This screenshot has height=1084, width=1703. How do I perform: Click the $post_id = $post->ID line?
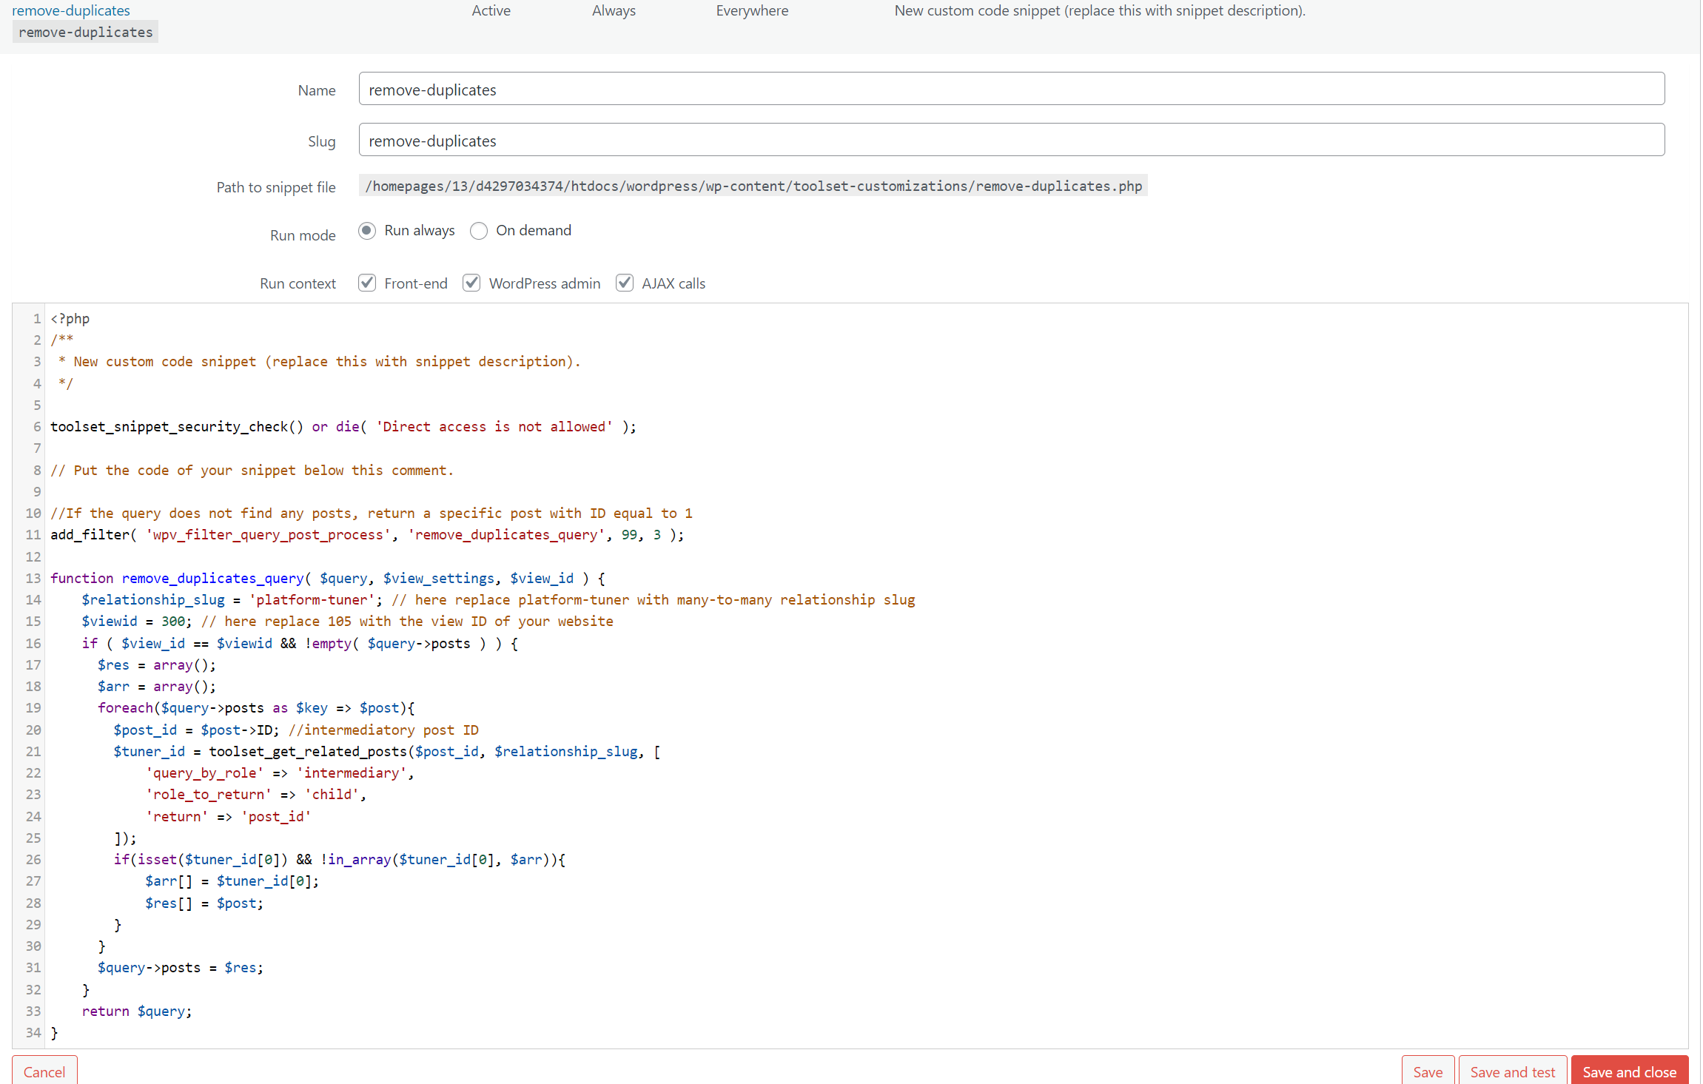[x=296, y=730]
